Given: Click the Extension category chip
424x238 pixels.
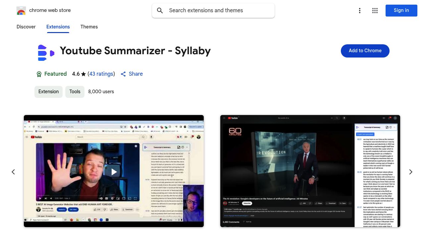Looking at the screenshot, I should point(49,92).
